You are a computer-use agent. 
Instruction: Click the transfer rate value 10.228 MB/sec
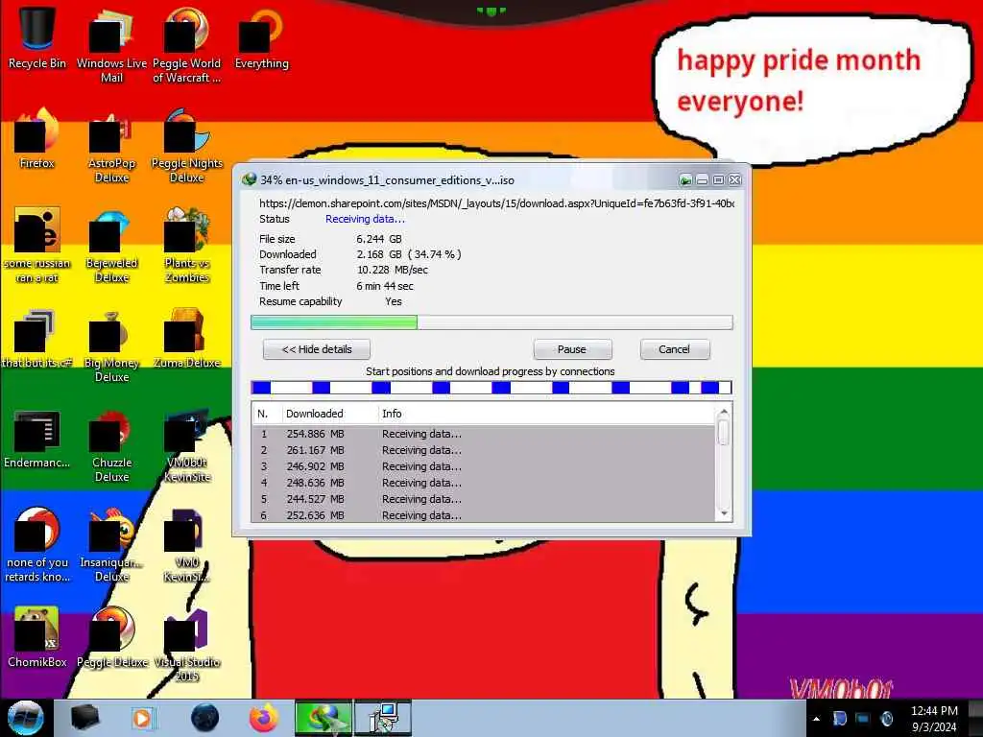pos(393,270)
